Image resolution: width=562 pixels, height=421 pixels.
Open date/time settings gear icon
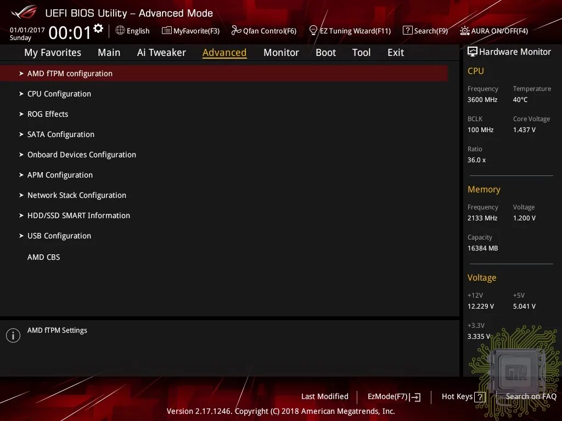(x=98, y=29)
